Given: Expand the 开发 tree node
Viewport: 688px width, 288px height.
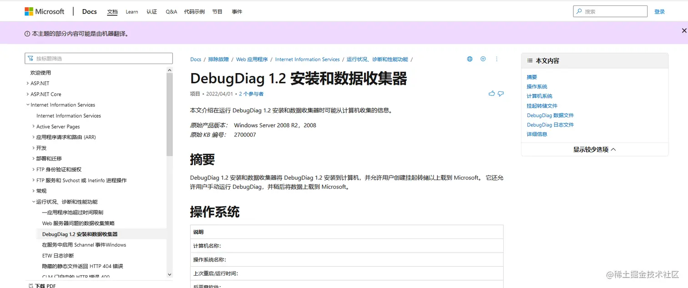Looking at the screenshot, I should click(34, 148).
